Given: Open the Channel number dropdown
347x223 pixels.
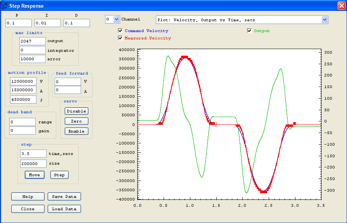Looking at the screenshot, I should 116,19.
